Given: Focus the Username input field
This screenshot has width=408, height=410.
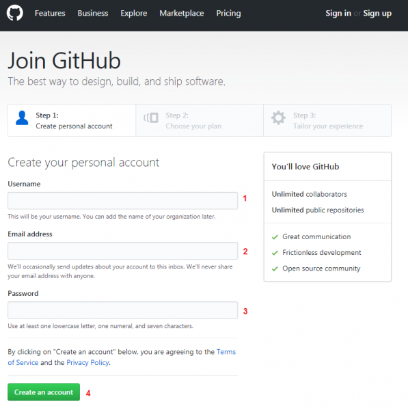Looking at the screenshot, I should pyautogui.click(x=122, y=200).
